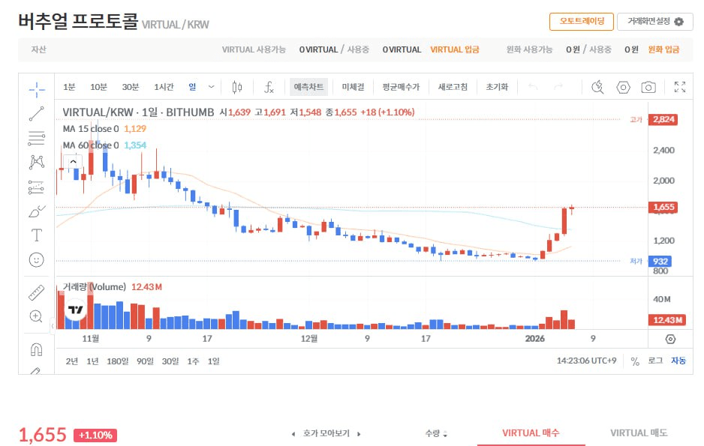Expand 호가 모아보기 using the right arrow
The height and width of the screenshot is (446, 704).
click(x=360, y=433)
